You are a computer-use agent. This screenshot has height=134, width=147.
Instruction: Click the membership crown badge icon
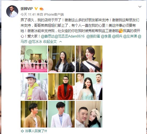pos(41,9)
